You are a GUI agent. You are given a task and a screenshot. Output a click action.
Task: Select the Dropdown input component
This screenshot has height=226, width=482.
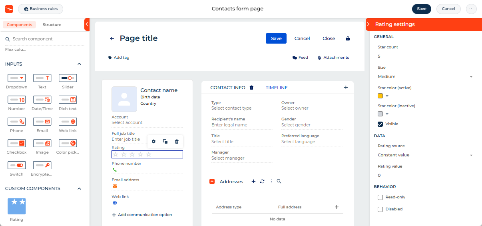[17, 81]
